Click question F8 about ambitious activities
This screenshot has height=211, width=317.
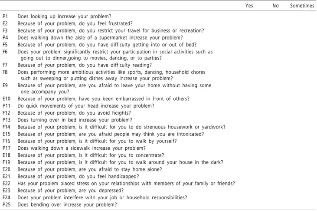pos(111,75)
